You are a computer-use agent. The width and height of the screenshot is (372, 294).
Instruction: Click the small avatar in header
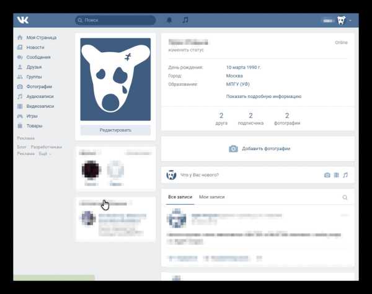(x=342, y=20)
